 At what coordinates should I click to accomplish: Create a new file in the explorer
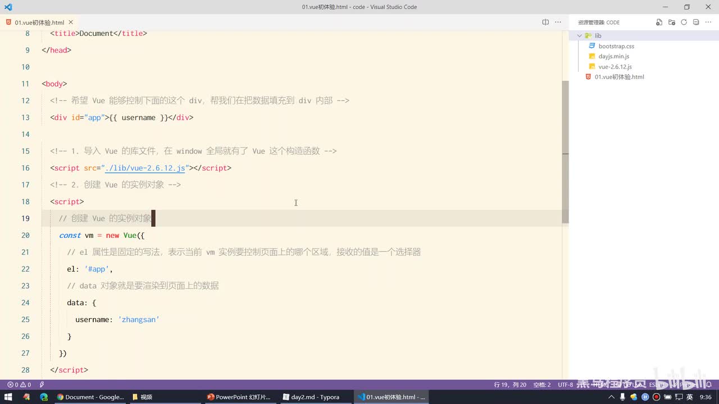659,22
